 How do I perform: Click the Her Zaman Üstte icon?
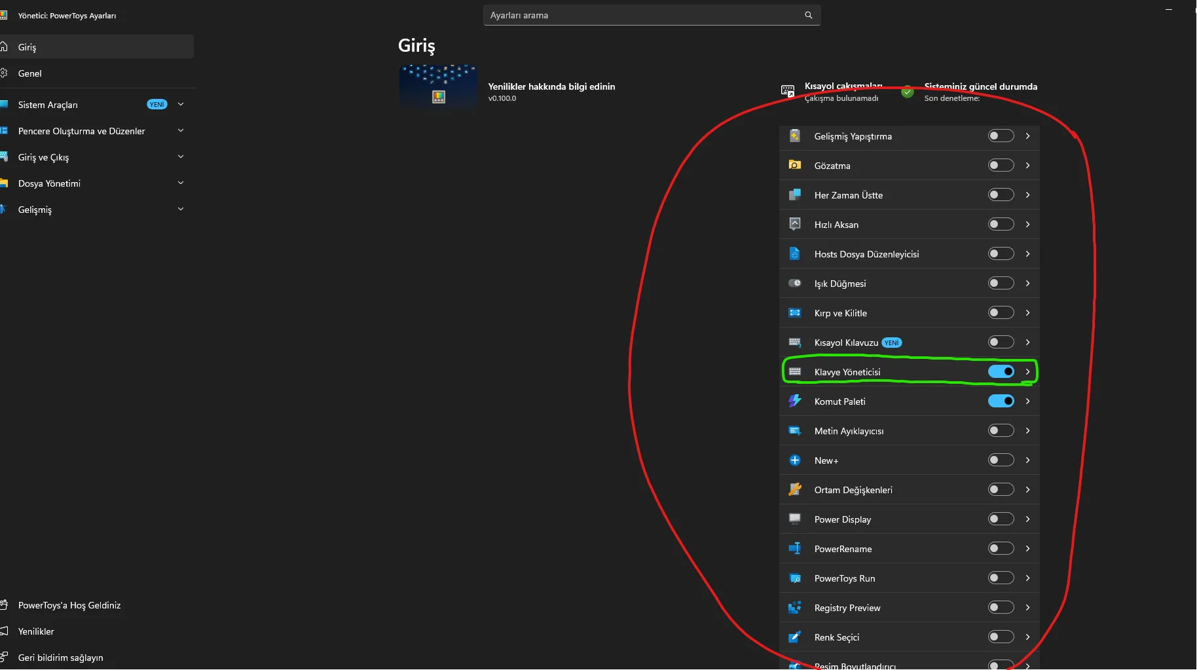[x=795, y=195]
